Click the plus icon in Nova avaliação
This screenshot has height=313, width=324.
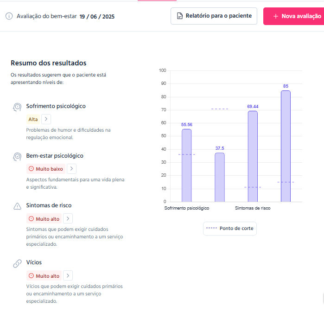coord(276,16)
